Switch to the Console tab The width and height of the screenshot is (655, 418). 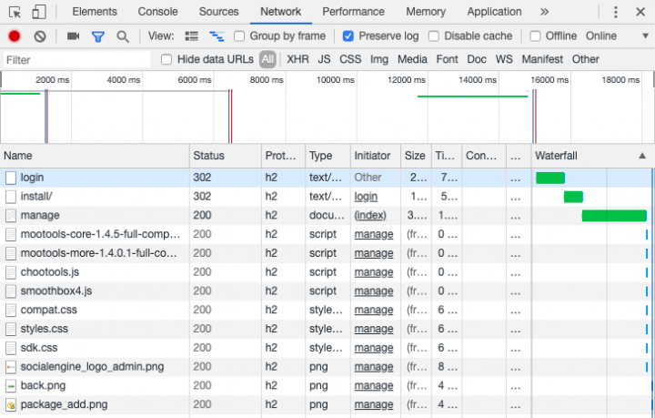pyautogui.click(x=158, y=12)
